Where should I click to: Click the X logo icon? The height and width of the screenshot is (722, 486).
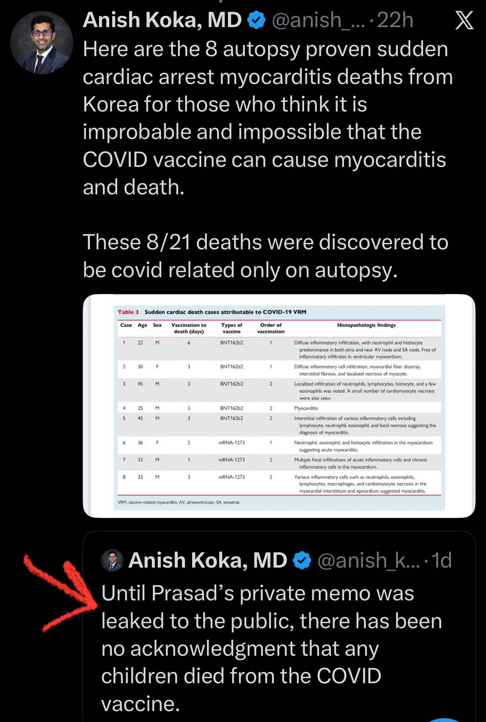coord(464,20)
